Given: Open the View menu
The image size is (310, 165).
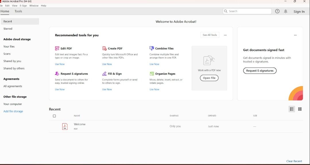Looking at the screenshot, I should coord(15,6).
